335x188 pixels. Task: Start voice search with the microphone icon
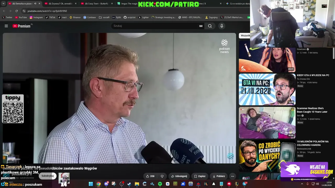[x=222, y=26]
